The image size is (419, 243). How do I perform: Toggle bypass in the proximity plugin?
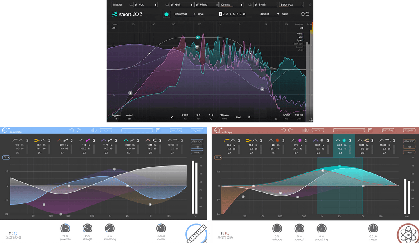(x=197, y=130)
